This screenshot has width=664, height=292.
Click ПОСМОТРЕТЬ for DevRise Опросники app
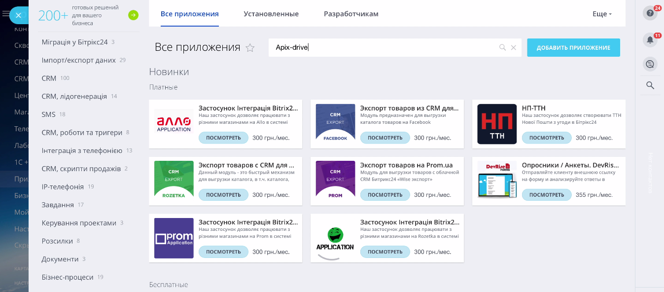tap(547, 195)
